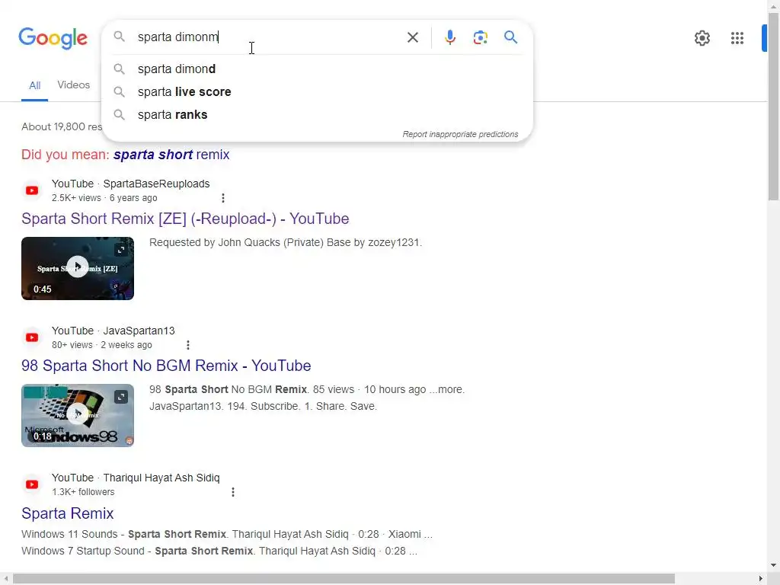Click 'YouTube · SpartaBaseReuploads' source text
Image resolution: width=780 pixels, height=585 pixels.
pyautogui.click(x=131, y=184)
